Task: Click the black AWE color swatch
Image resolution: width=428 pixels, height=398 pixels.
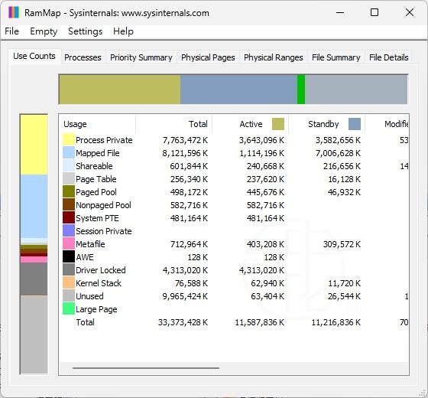Action: (x=69, y=256)
